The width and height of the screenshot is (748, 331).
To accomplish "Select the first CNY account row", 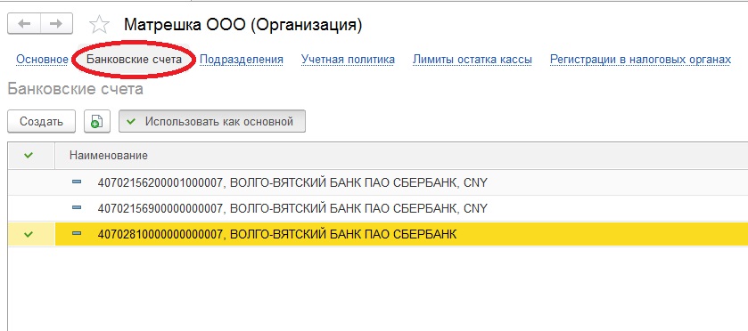I will point(378,182).
